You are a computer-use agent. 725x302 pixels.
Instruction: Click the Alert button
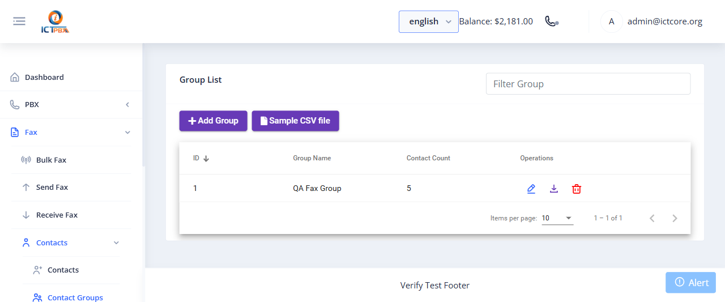pyautogui.click(x=690, y=282)
